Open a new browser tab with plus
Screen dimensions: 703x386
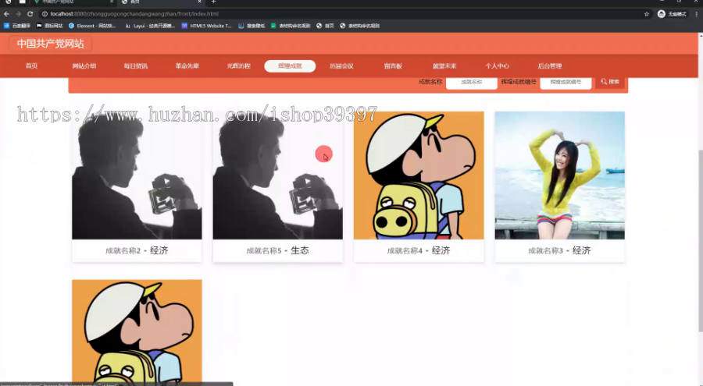[x=213, y=2]
